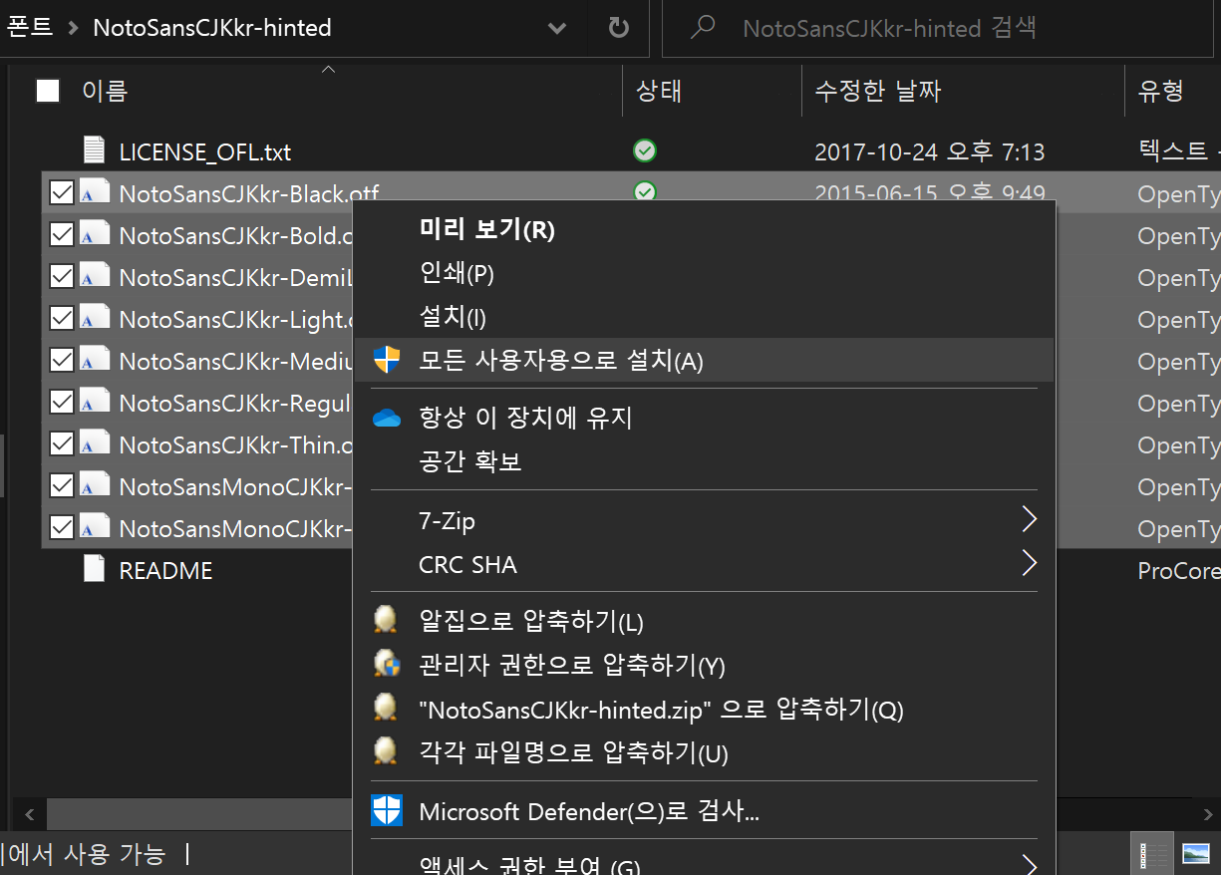
Task: Click the NotoSansCJKkr-Light font file icon
Action: point(94,318)
